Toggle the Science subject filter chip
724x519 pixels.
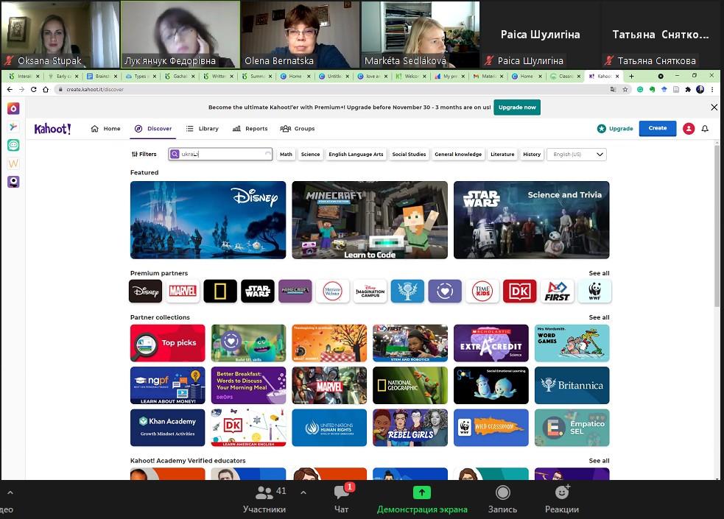310,155
